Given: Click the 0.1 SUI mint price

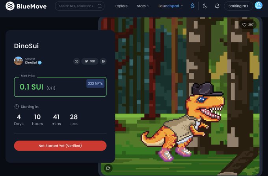Looking at the screenshot, I should [x=32, y=87].
